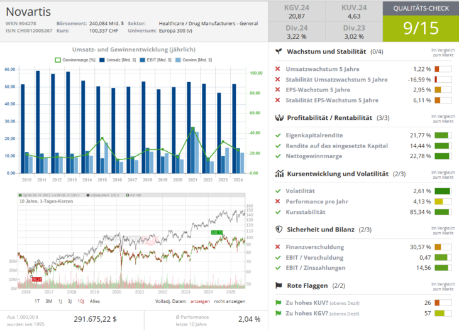Click green check icon next to Nettogewinnmarge

click(278, 156)
